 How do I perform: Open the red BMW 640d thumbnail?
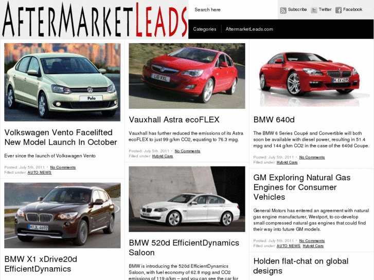coord(311,76)
